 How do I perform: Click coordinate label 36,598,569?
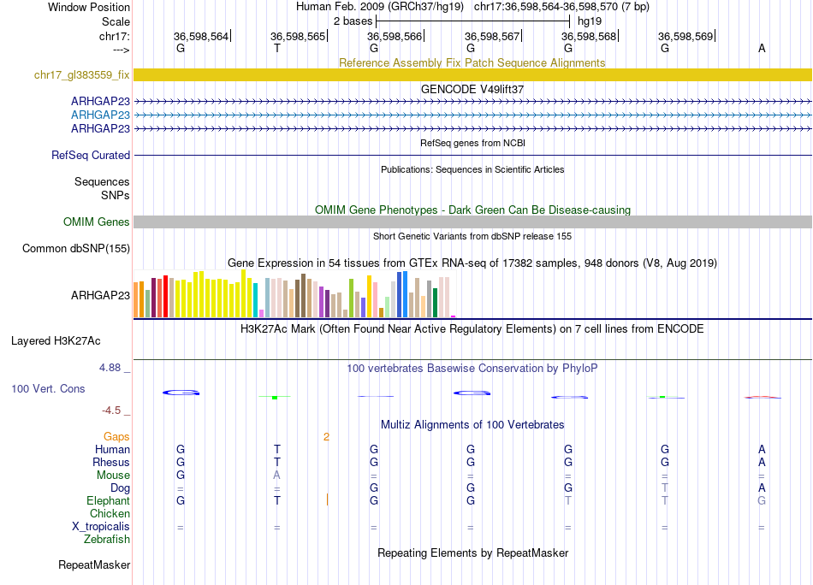coord(685,36)
